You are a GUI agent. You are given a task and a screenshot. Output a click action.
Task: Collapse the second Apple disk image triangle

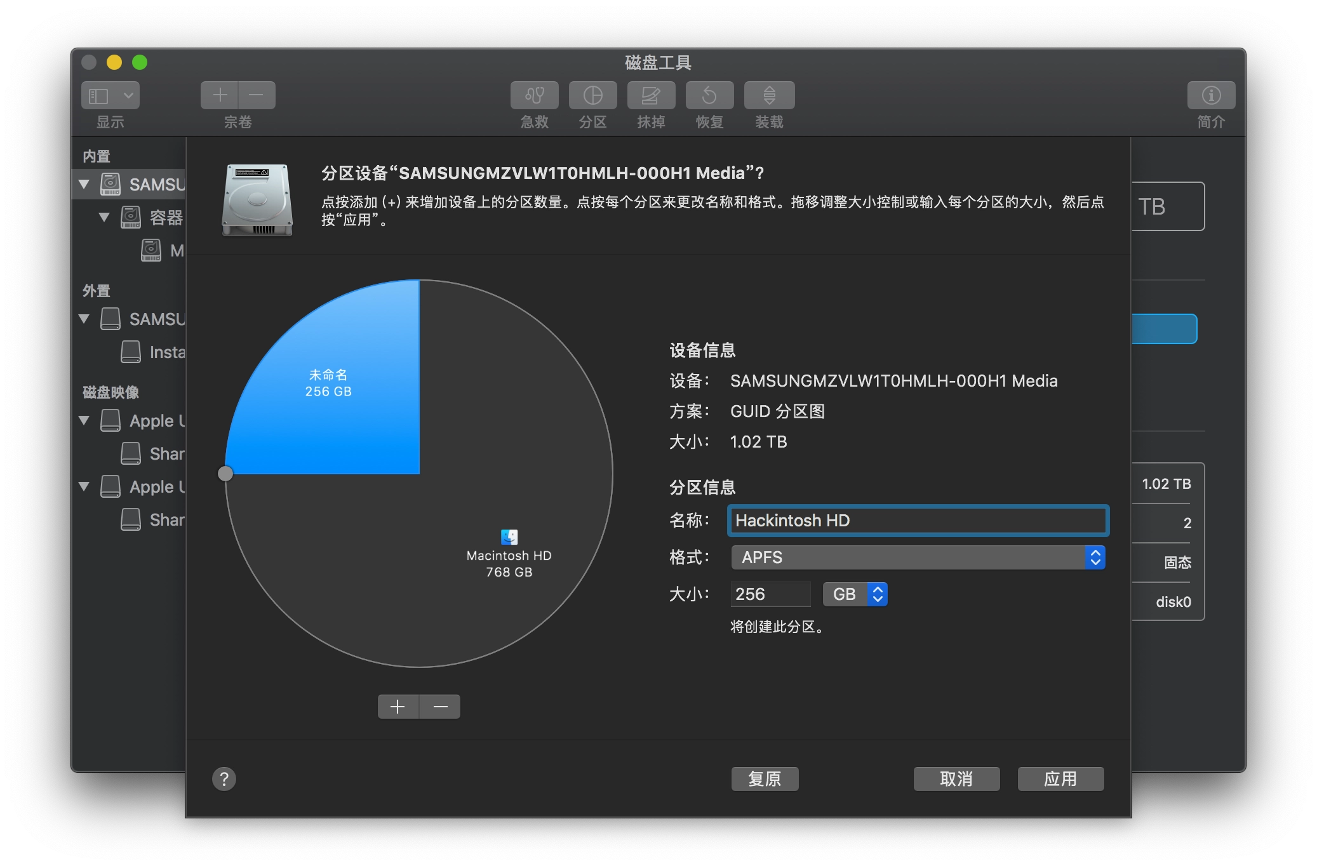[x=84, y=486]
